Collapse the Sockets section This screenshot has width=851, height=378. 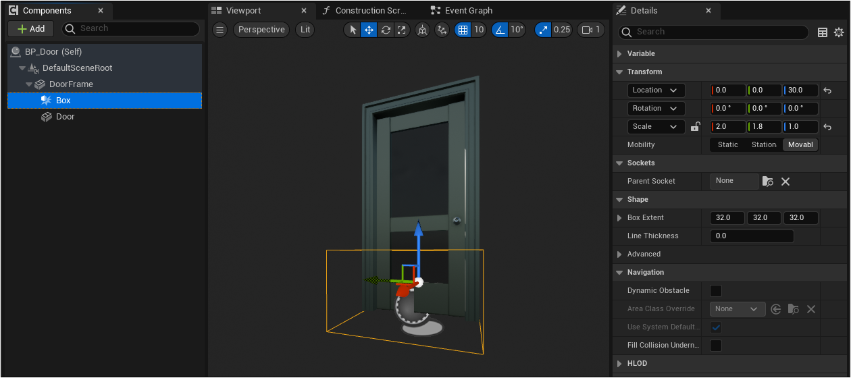pos(620,163)
